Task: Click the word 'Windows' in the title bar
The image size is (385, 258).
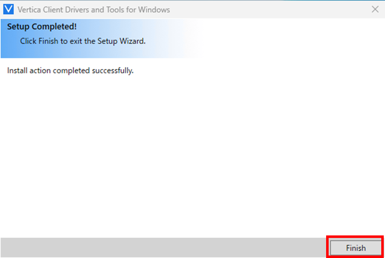Action: pos(156,9)
